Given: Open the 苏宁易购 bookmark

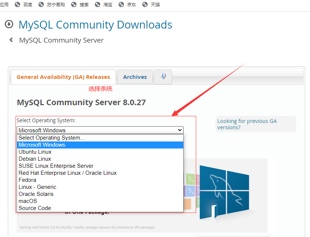Looking at the screenshot, I should click(x=52, y=4).
